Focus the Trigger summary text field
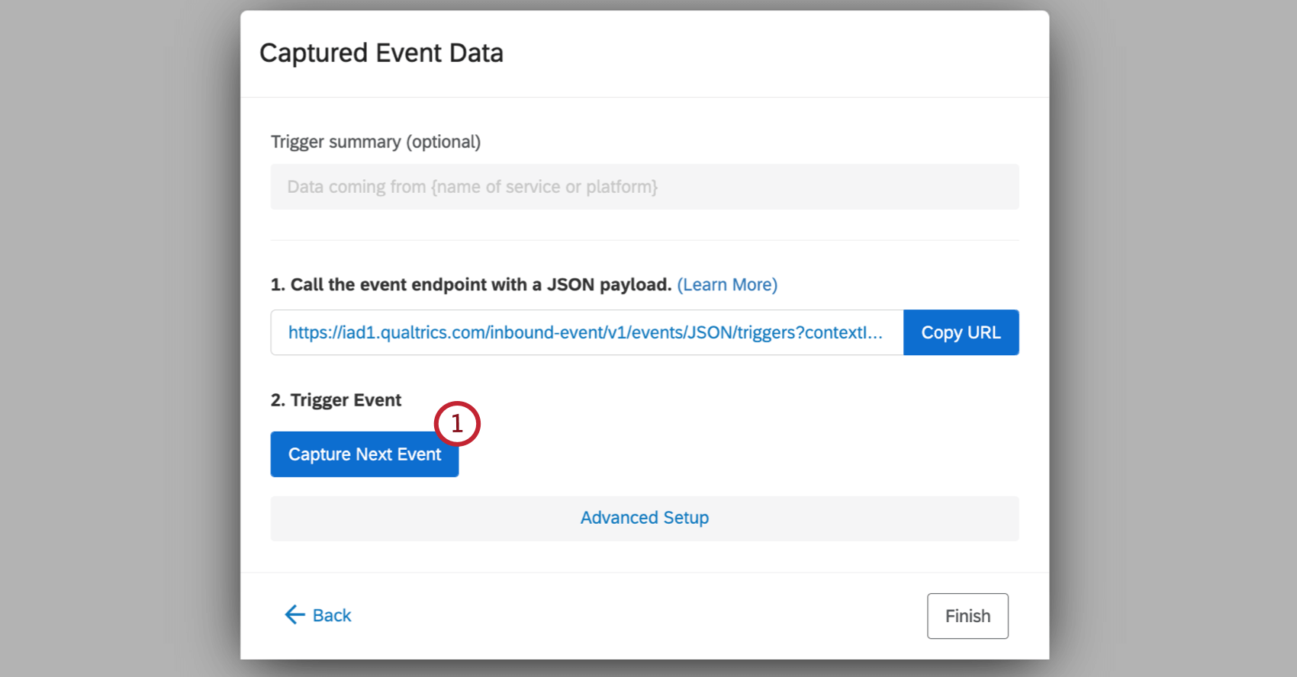Screen dimensions: 1297x677 644,187
